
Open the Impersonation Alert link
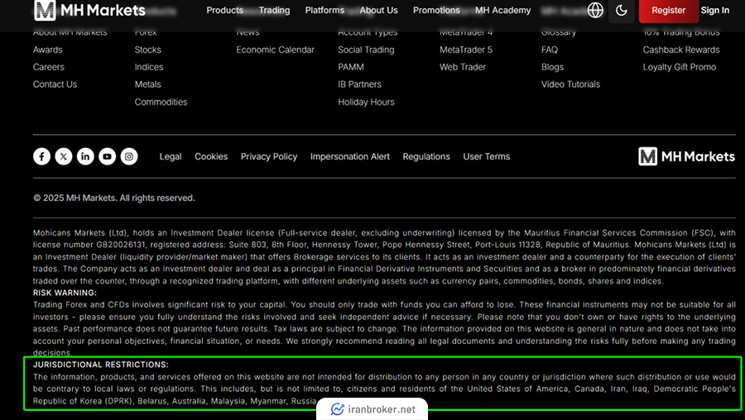click(x=349, y=156)
